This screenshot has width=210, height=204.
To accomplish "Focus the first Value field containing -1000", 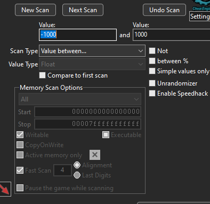I will [x=78, y=35].
